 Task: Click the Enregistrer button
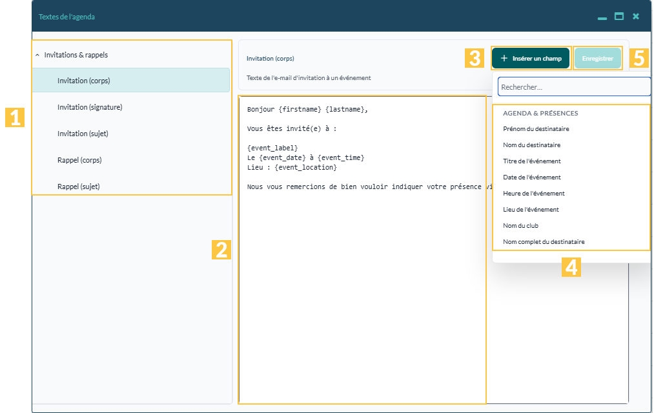point(597,58)
